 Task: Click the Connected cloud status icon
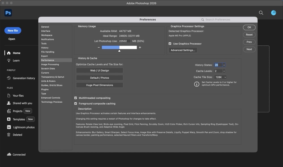point(9,154)
